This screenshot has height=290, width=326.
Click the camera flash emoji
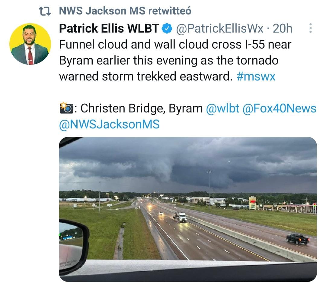(x=66, y=108)
